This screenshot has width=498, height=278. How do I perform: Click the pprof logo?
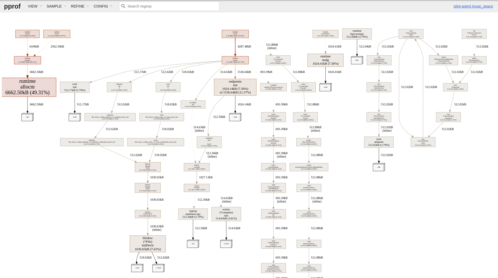coord(12,6)
